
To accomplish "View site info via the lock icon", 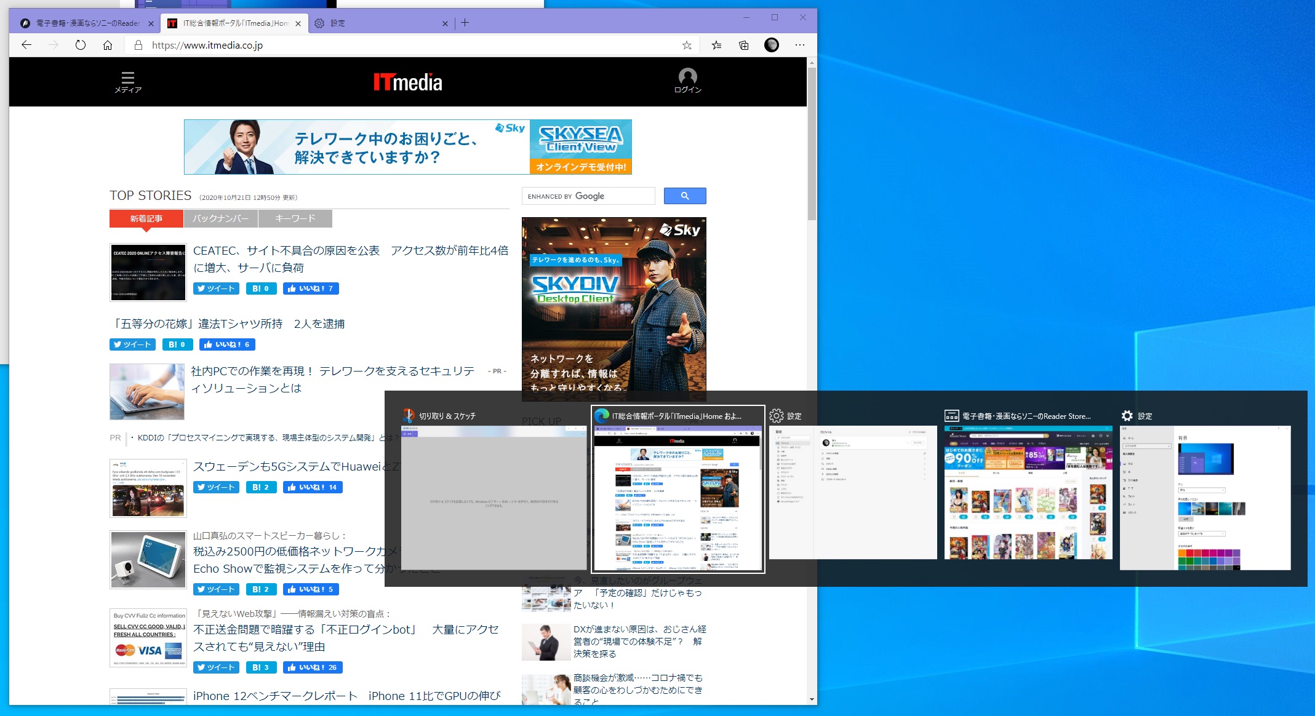I will click(138, 45).
